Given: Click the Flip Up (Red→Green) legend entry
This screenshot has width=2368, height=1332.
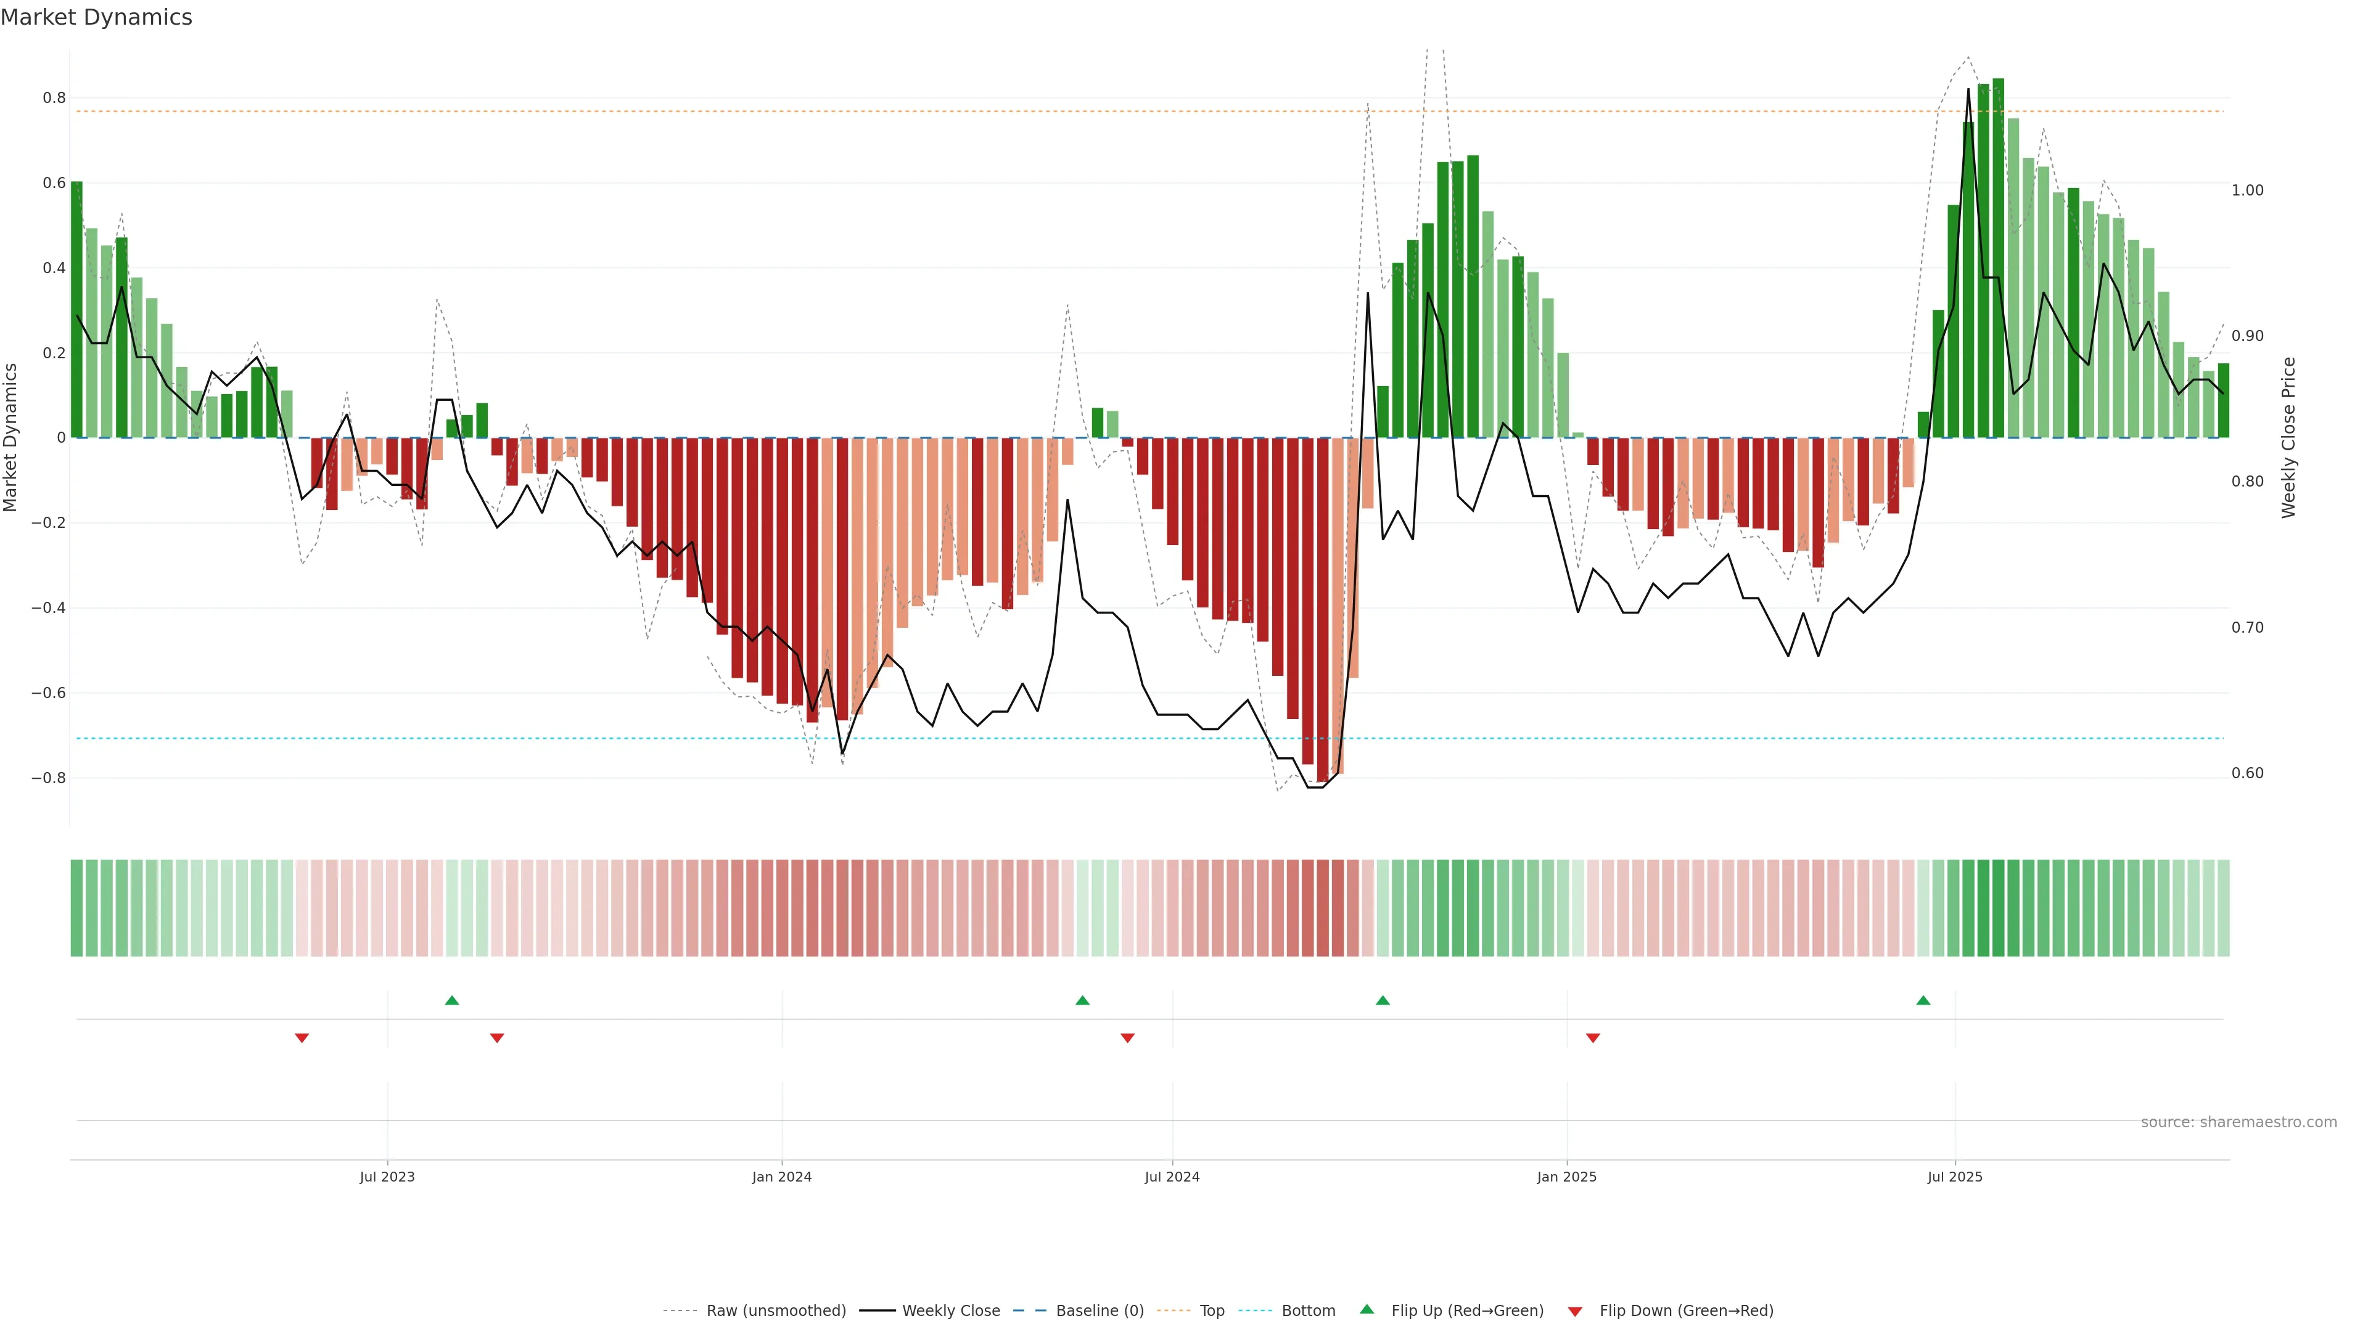Looking at the screenshot, I should (x=1467, y=1311).
